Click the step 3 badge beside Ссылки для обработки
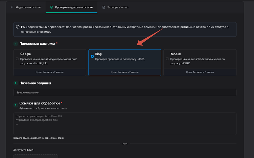Image resolution: width=254 pixels, height=158 pixels. (x=15, y=105)
